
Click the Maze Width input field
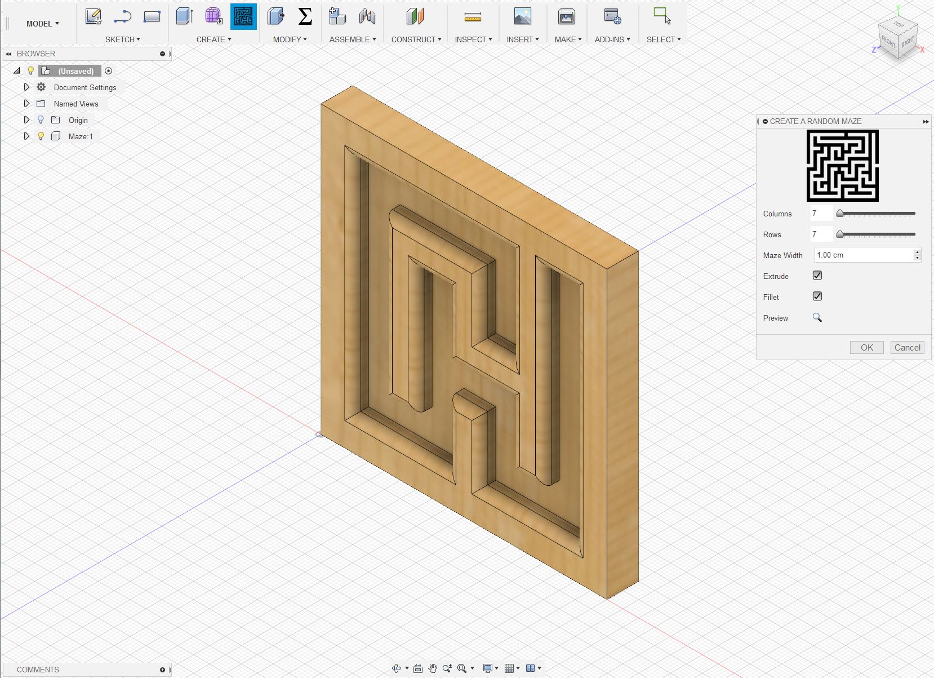863,255
